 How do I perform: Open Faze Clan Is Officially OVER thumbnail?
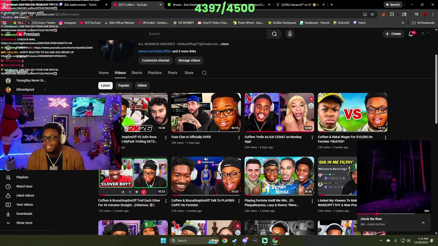[x=206, y=112]
